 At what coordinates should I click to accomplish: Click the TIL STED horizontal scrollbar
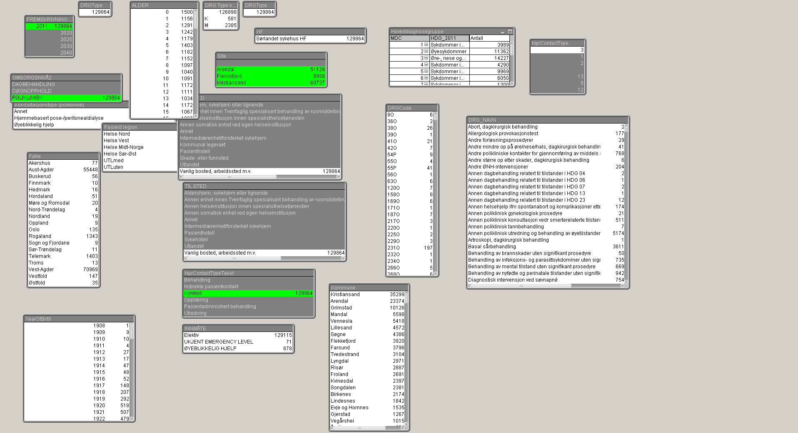pyautogui.click(x=264, y=258)
